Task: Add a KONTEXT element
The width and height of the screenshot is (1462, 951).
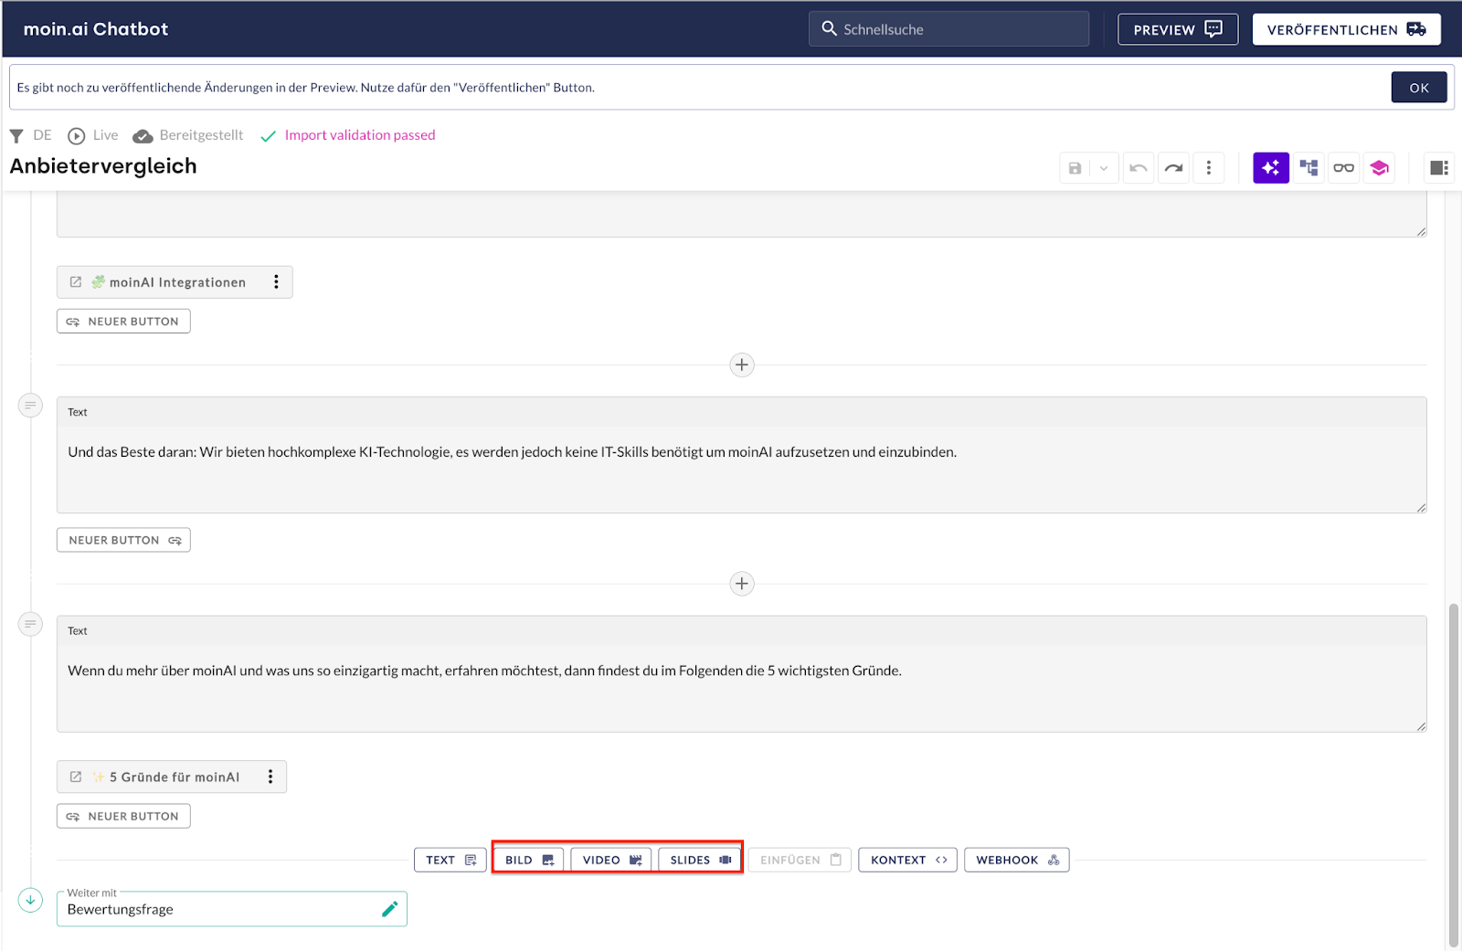Action: 907,860
